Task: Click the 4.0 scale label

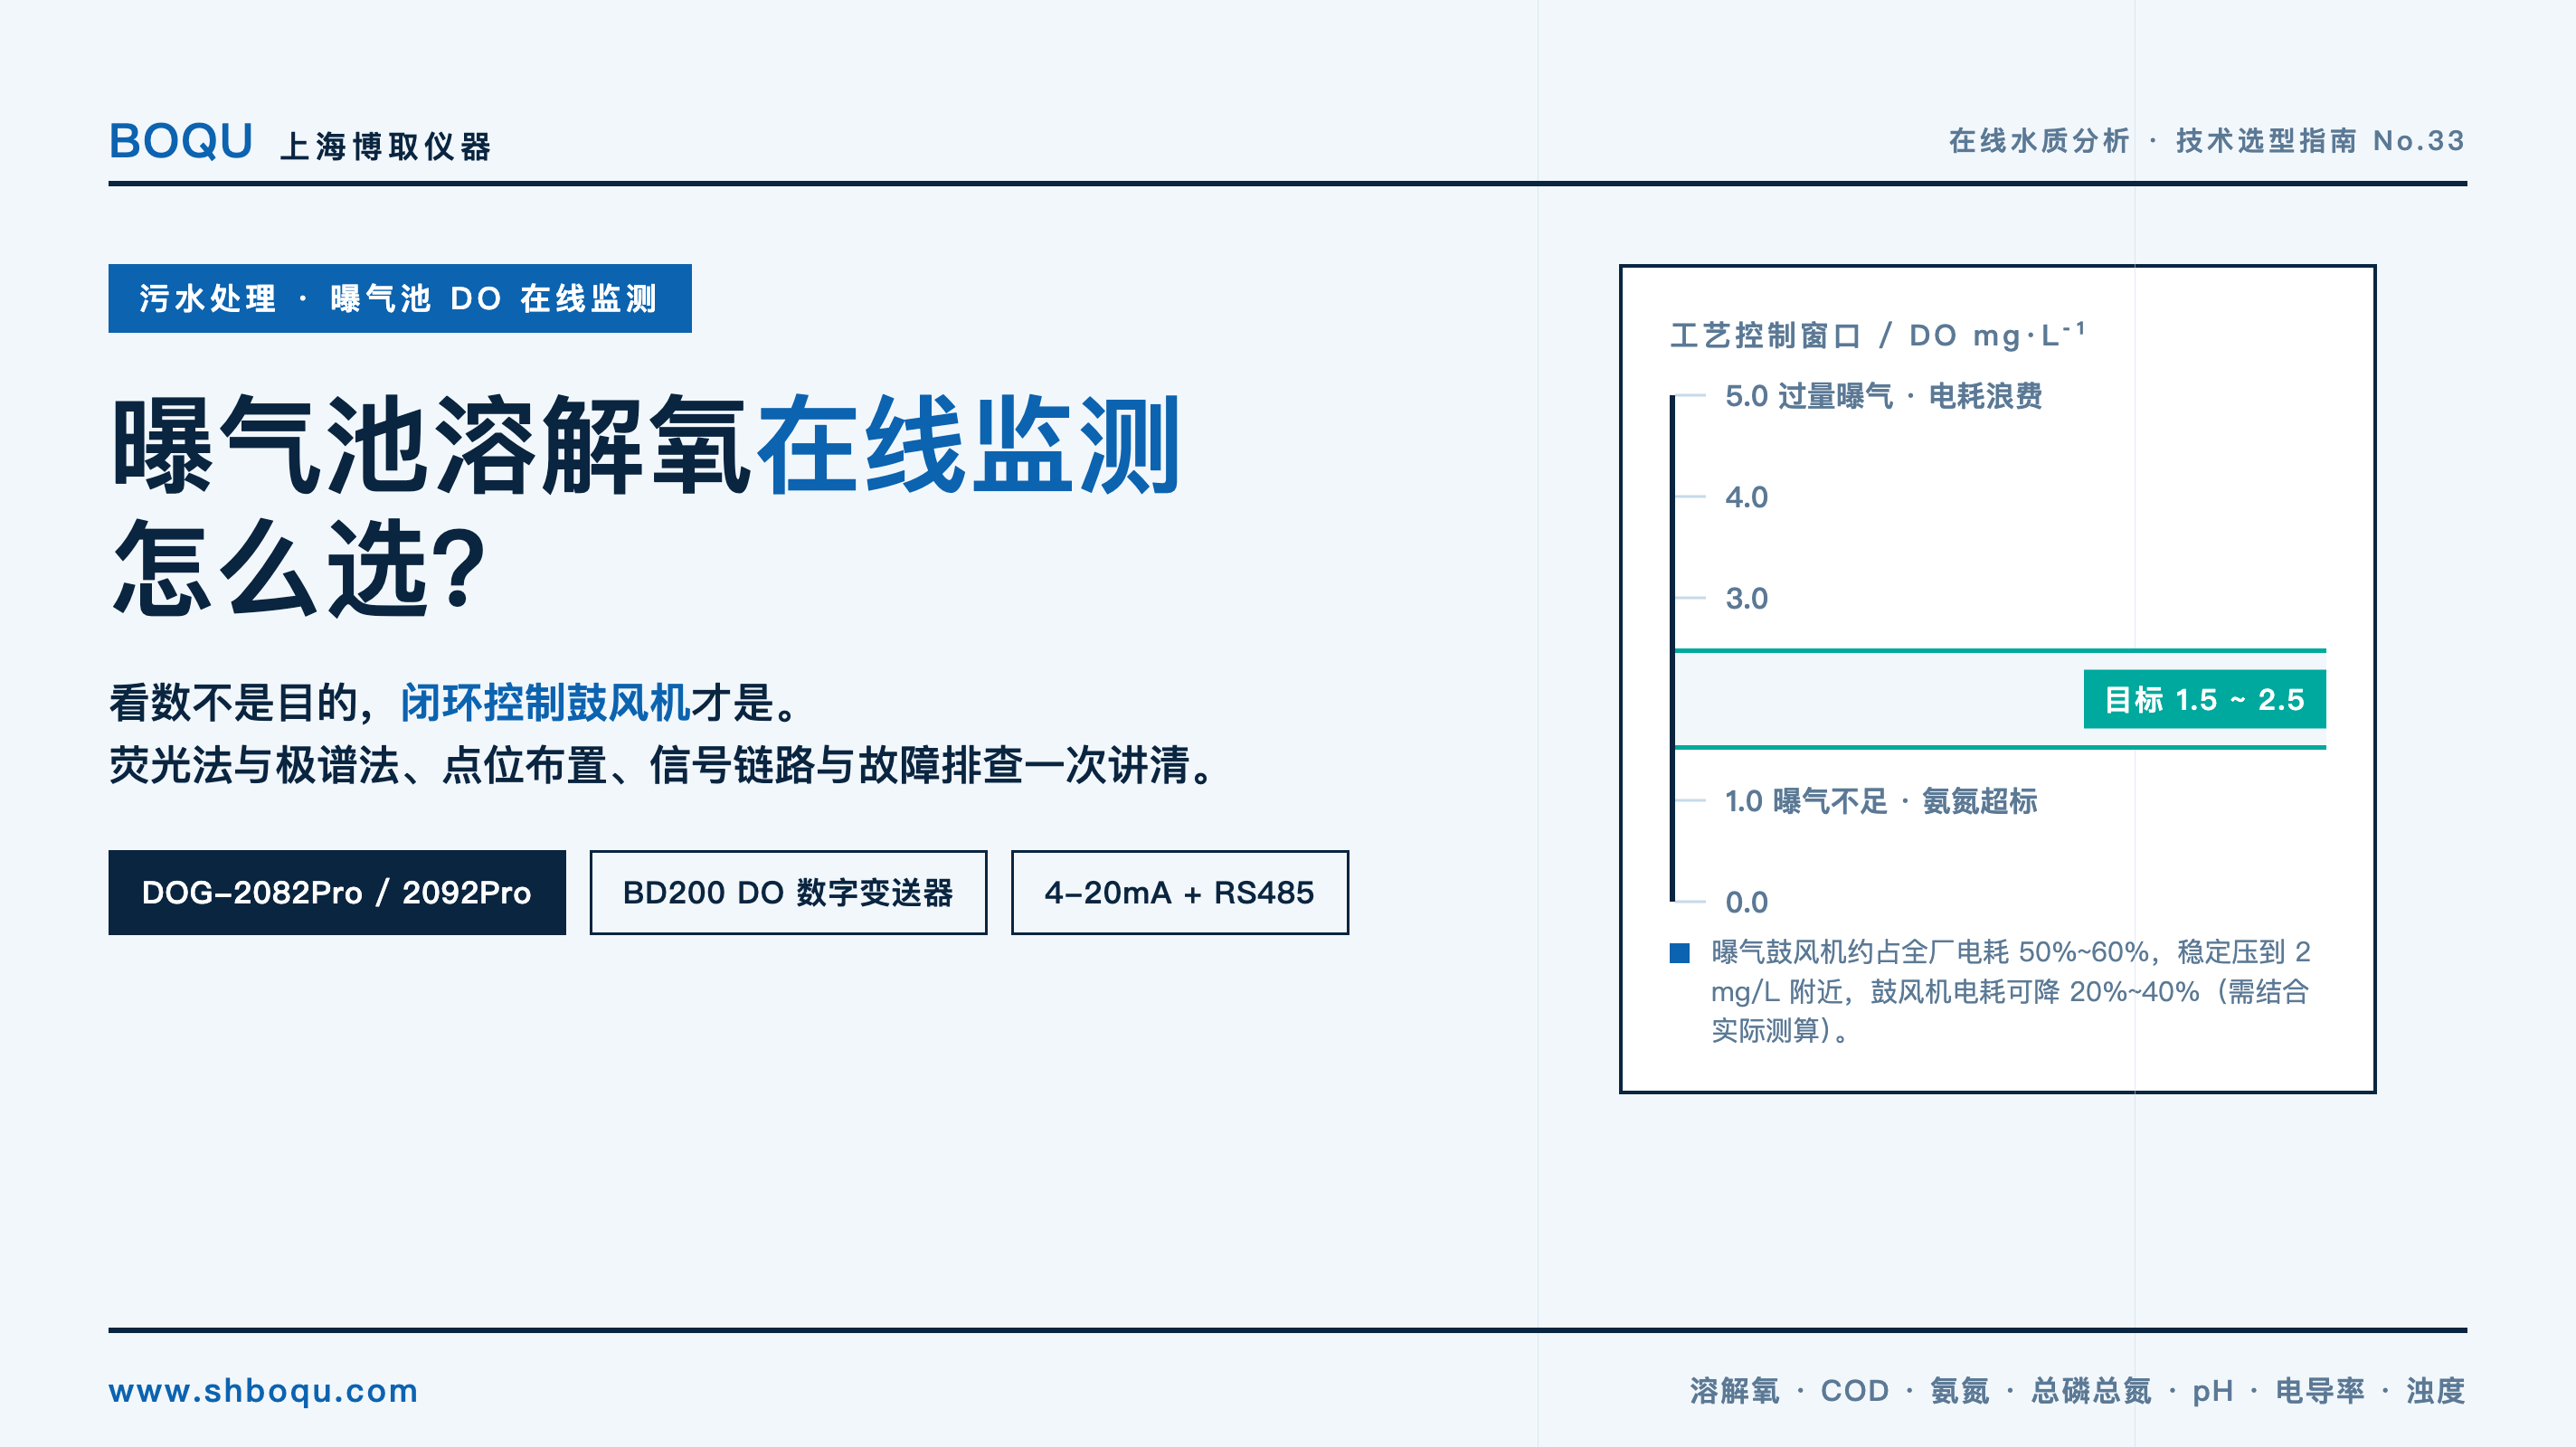Action: (1746, 497)
